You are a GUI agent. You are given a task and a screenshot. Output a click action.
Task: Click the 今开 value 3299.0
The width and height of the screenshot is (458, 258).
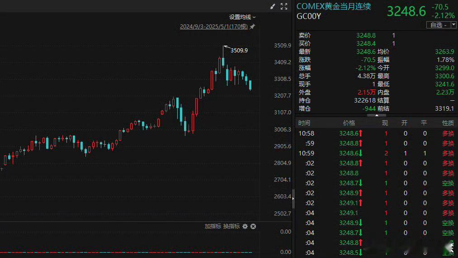[x=444, y=68]
